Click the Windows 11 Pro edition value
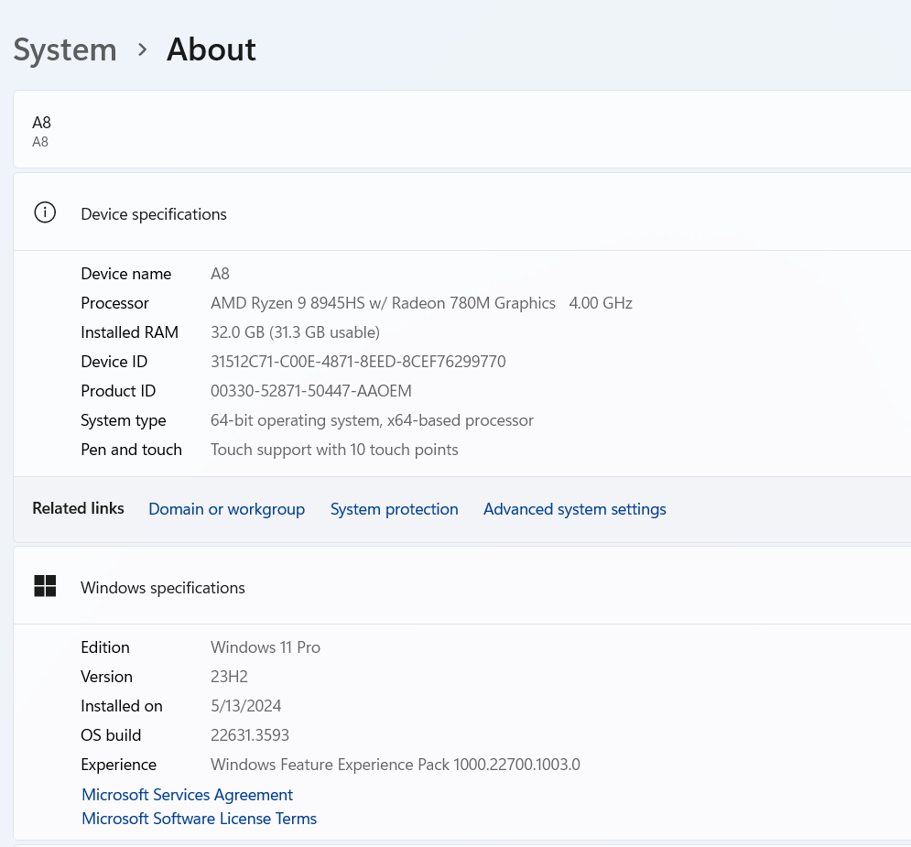Viewport: 911px width, 847px height. pyautogui.click(x=266, y=647)
